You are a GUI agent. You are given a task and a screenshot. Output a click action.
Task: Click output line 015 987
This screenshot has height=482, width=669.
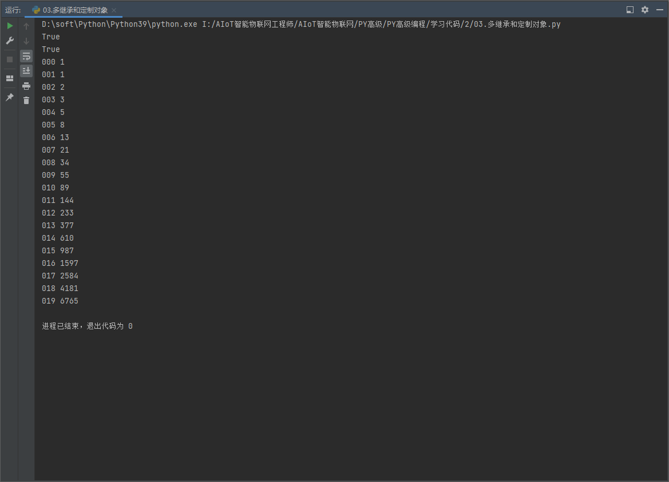(58, 250)
